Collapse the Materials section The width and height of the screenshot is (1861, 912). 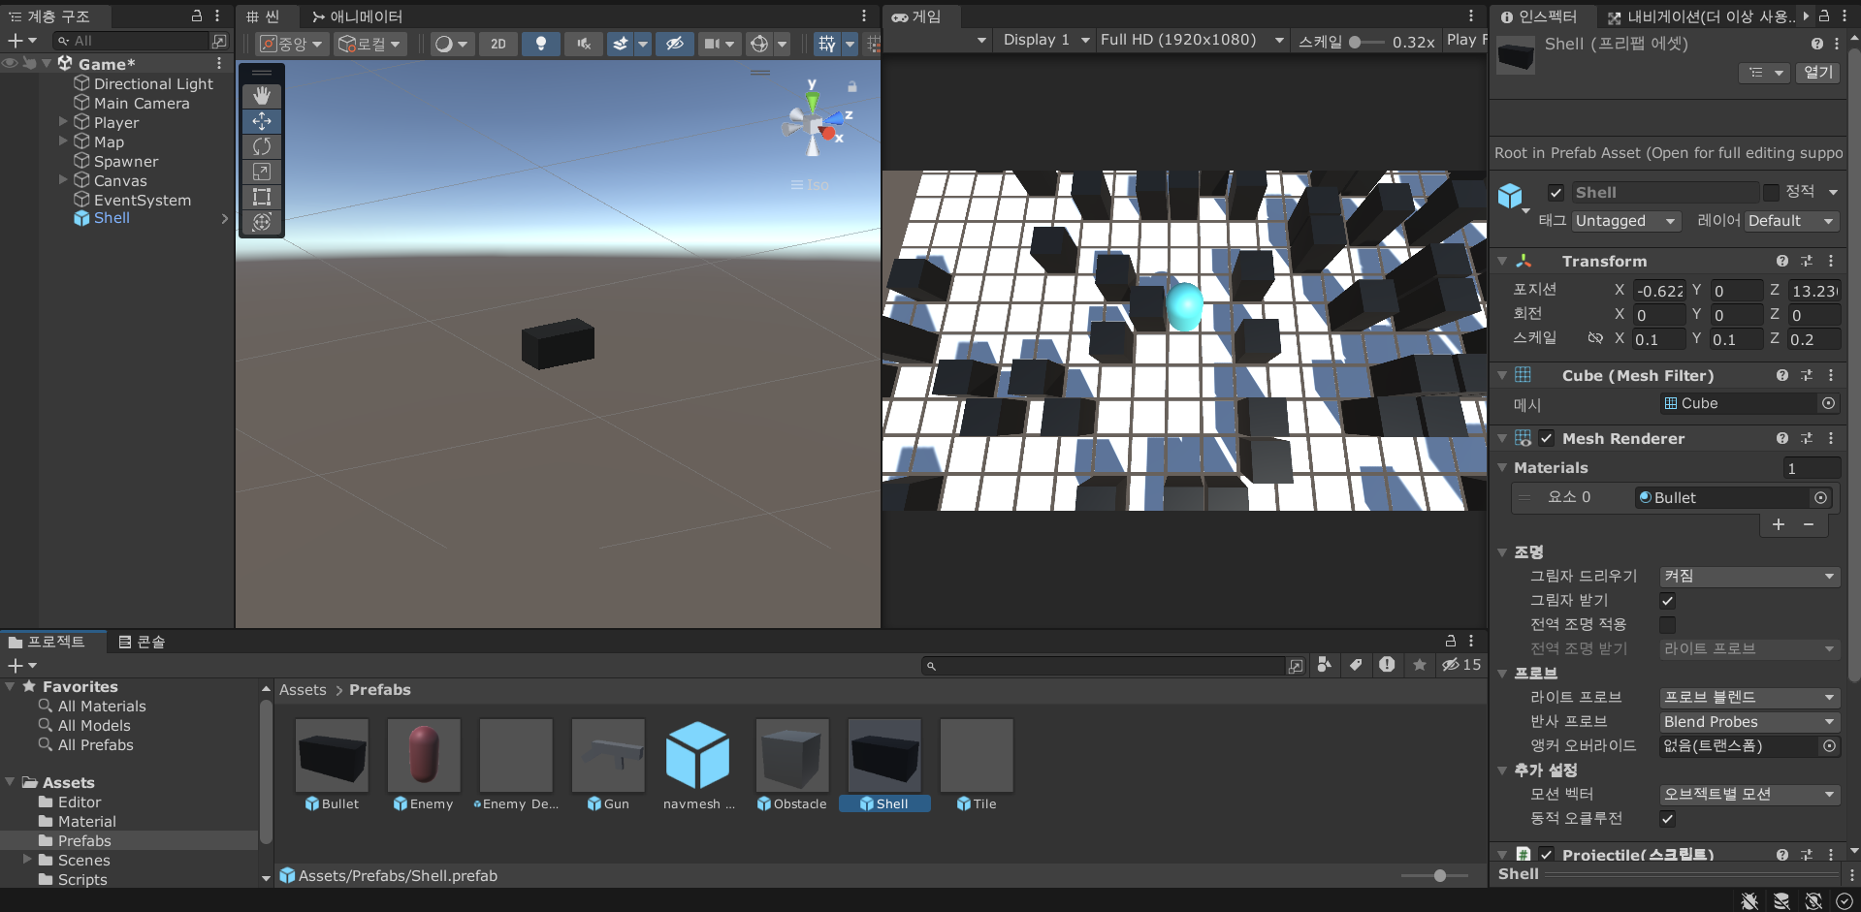point(1503,467)
